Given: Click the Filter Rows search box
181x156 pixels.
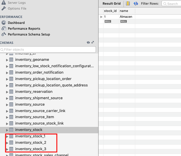Looking at the screenshot, I should (172, 4).
